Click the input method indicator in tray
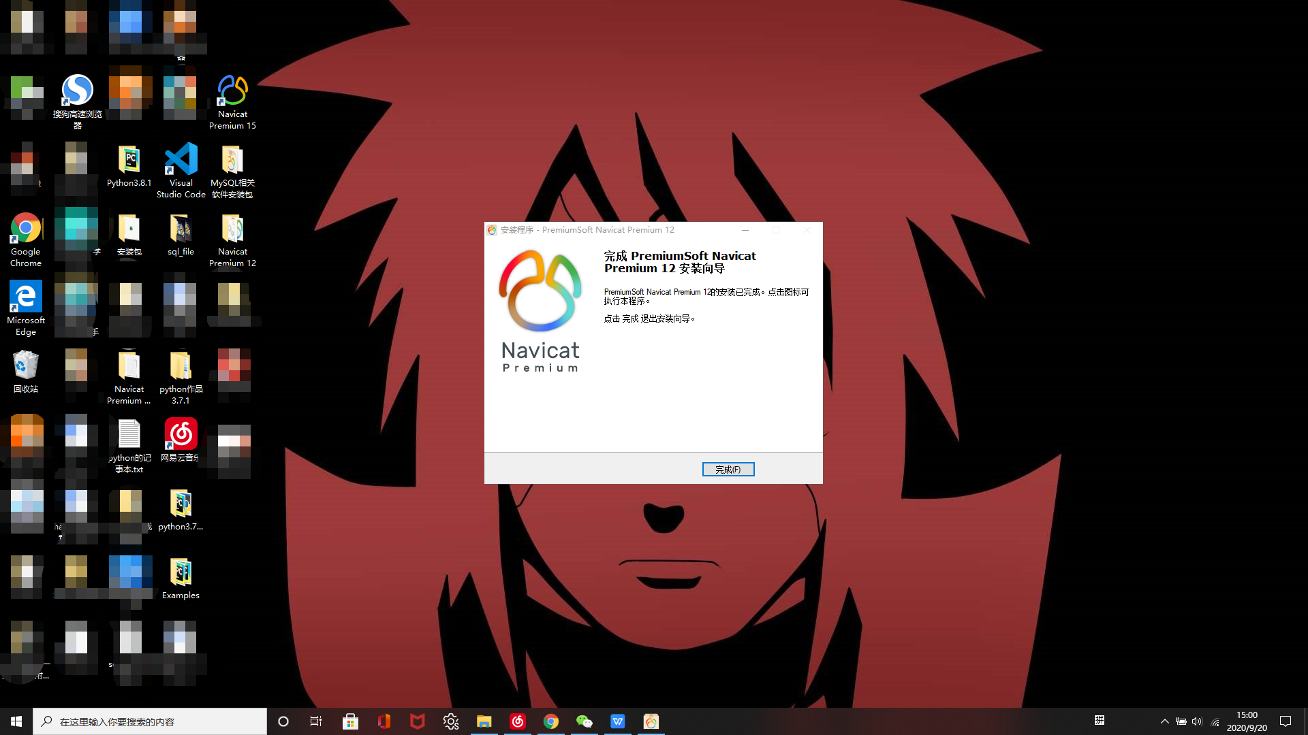The width and height of the screenshot is (1308, 735). [x=1100, y=720]
